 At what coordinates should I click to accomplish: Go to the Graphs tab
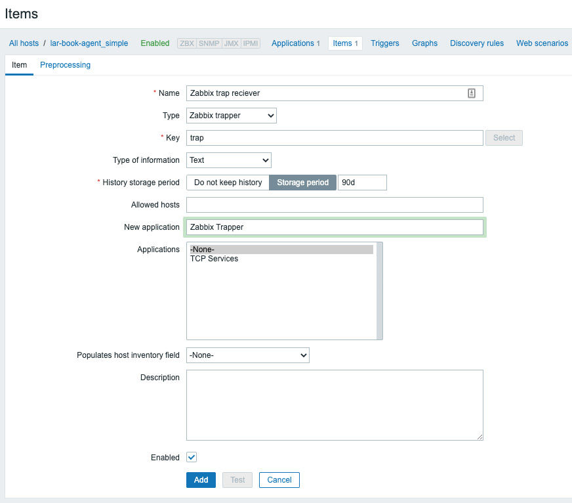pyautogui.click(x=424, y=43)
